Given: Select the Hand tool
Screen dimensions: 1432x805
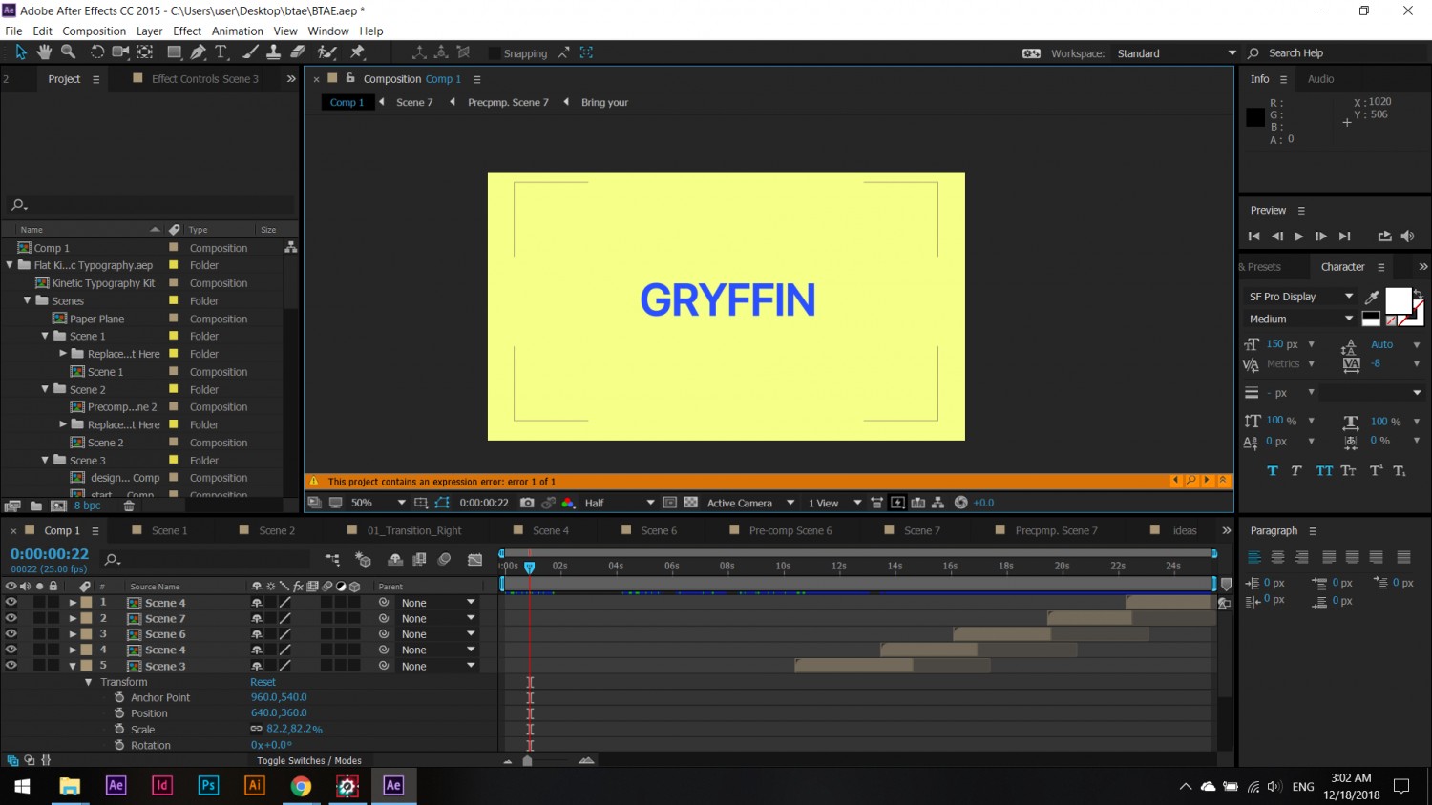Looking at the screenshot, I should (x=44, y=52).
